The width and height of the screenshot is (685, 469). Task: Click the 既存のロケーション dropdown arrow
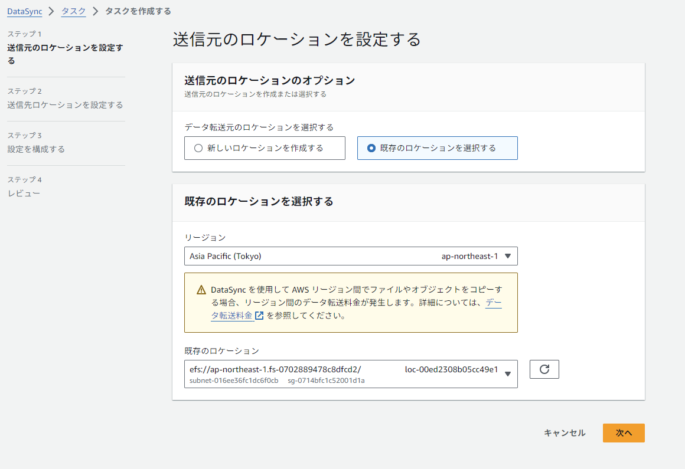click(508, 374)
